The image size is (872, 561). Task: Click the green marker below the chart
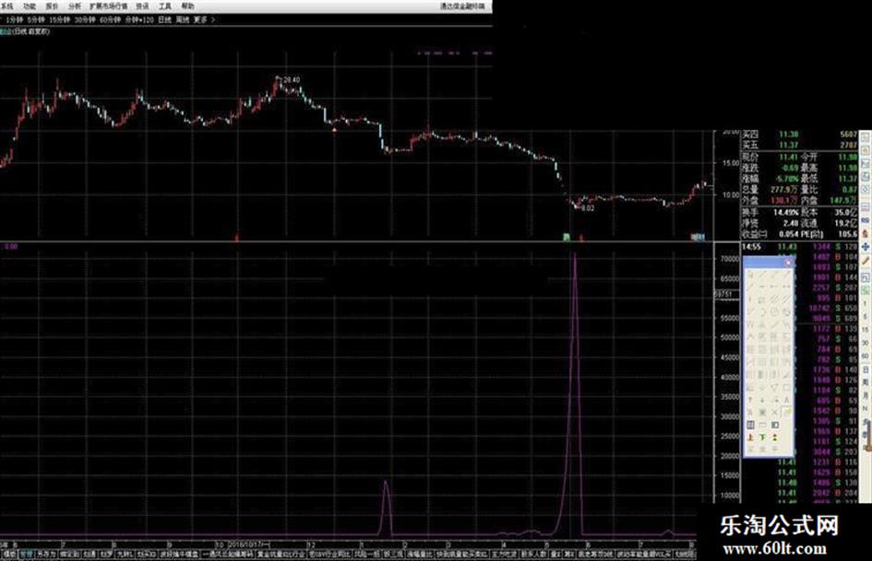(x=567, y=237)
